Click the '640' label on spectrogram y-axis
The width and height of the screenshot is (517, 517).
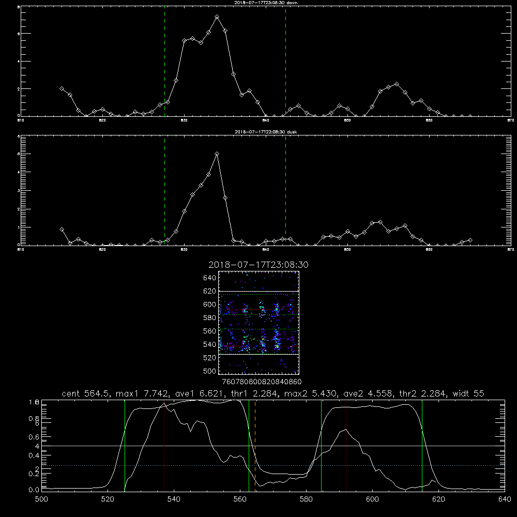[x=210, y=278]
